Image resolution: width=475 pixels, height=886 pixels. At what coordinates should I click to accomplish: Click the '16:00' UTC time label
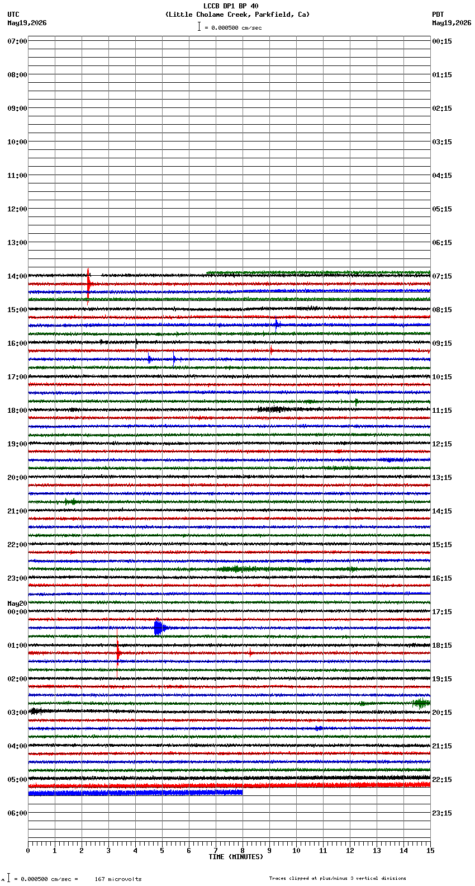coord(17,343)
